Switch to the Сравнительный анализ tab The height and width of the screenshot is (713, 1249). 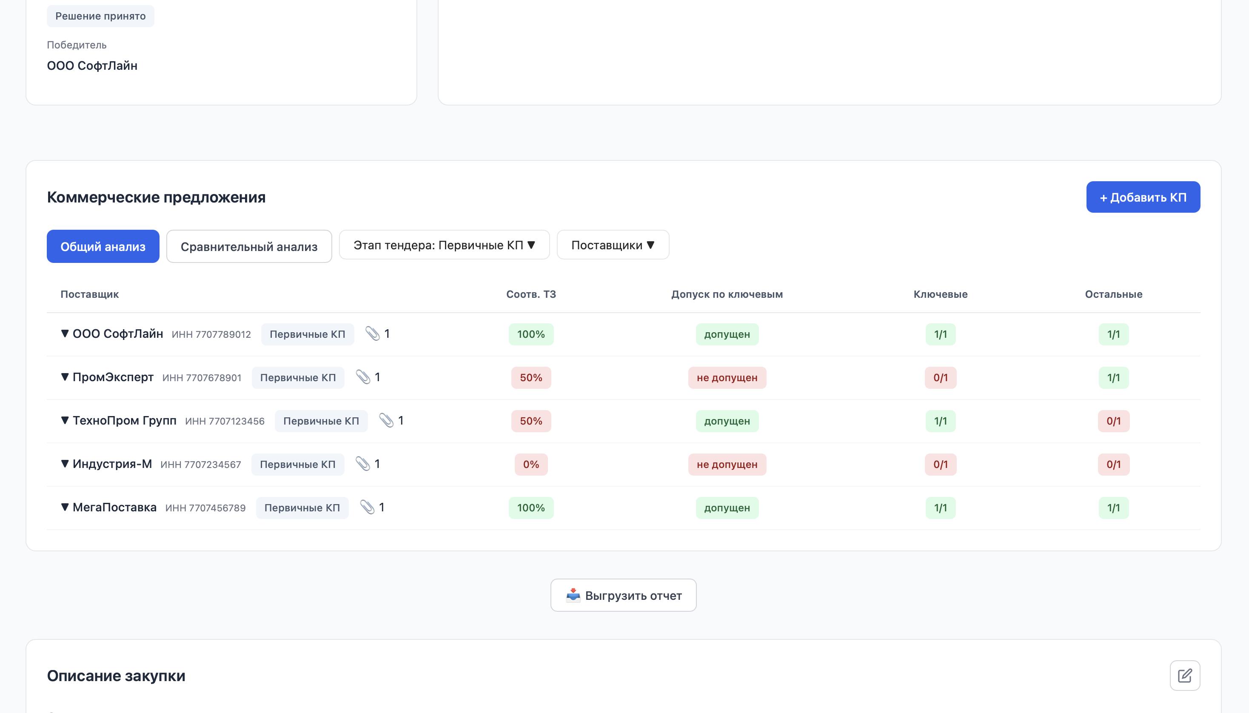tap(249, 246)
